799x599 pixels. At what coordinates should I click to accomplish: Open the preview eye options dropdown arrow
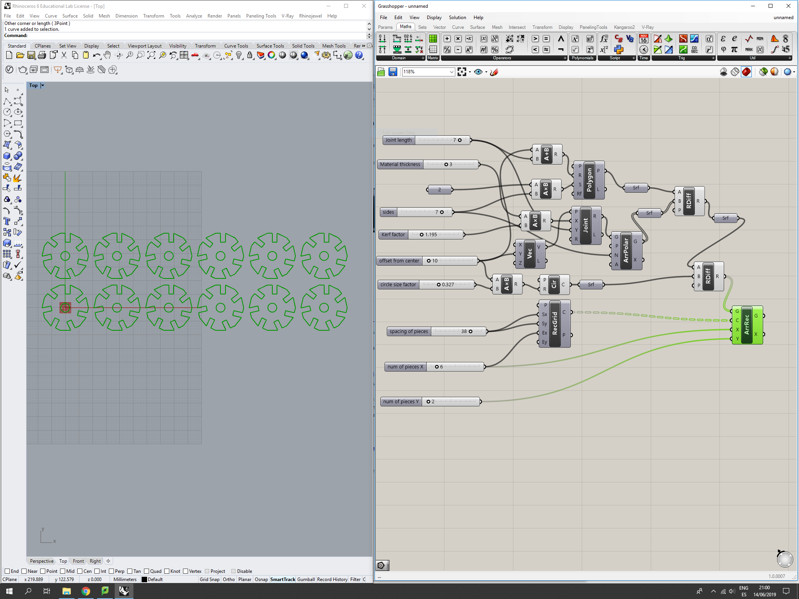[486, 72]
